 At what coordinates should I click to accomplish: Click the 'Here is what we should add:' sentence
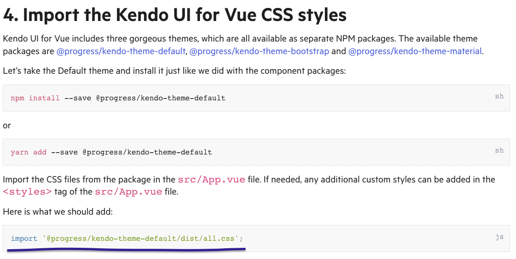(x=58, y=211)
